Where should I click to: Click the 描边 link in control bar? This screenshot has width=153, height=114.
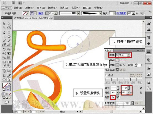click(x=41, y=13)
